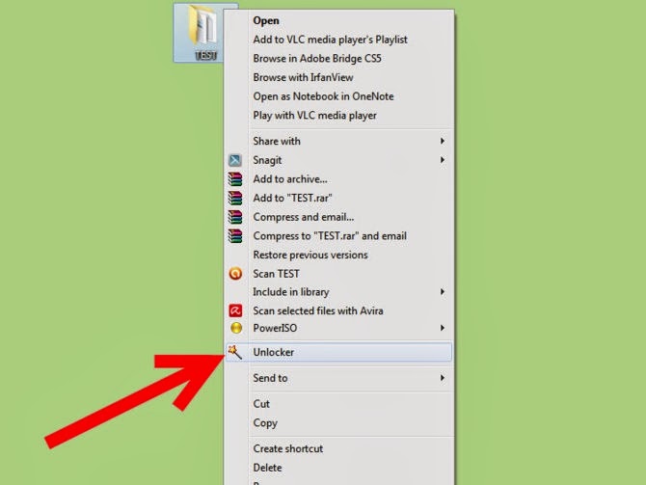Image resolution: width=646 pixels, height=485 pixels.
Task: Click the red Avira umbrella icon
Action: (235, 310)
